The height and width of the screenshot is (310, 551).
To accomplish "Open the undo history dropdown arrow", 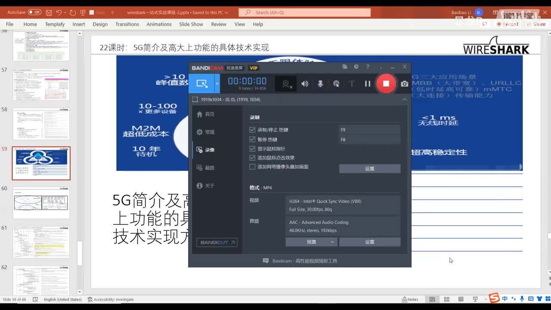I will [x=65, y=12].
